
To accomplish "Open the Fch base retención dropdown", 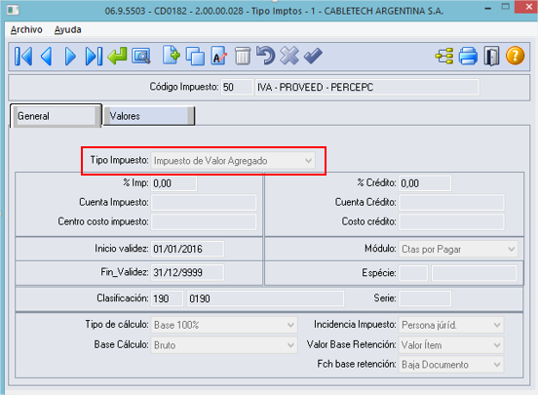I will pyautogui.click(x=497, y=365).
